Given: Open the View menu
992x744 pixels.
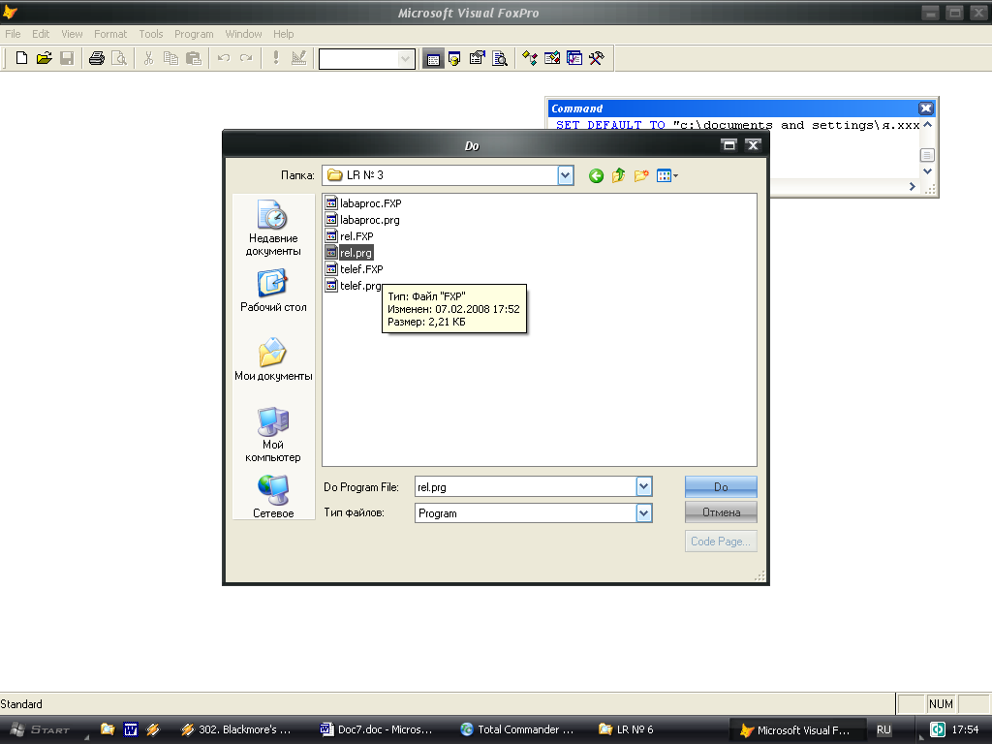Looking at the screenshot, I should point(72,34).
